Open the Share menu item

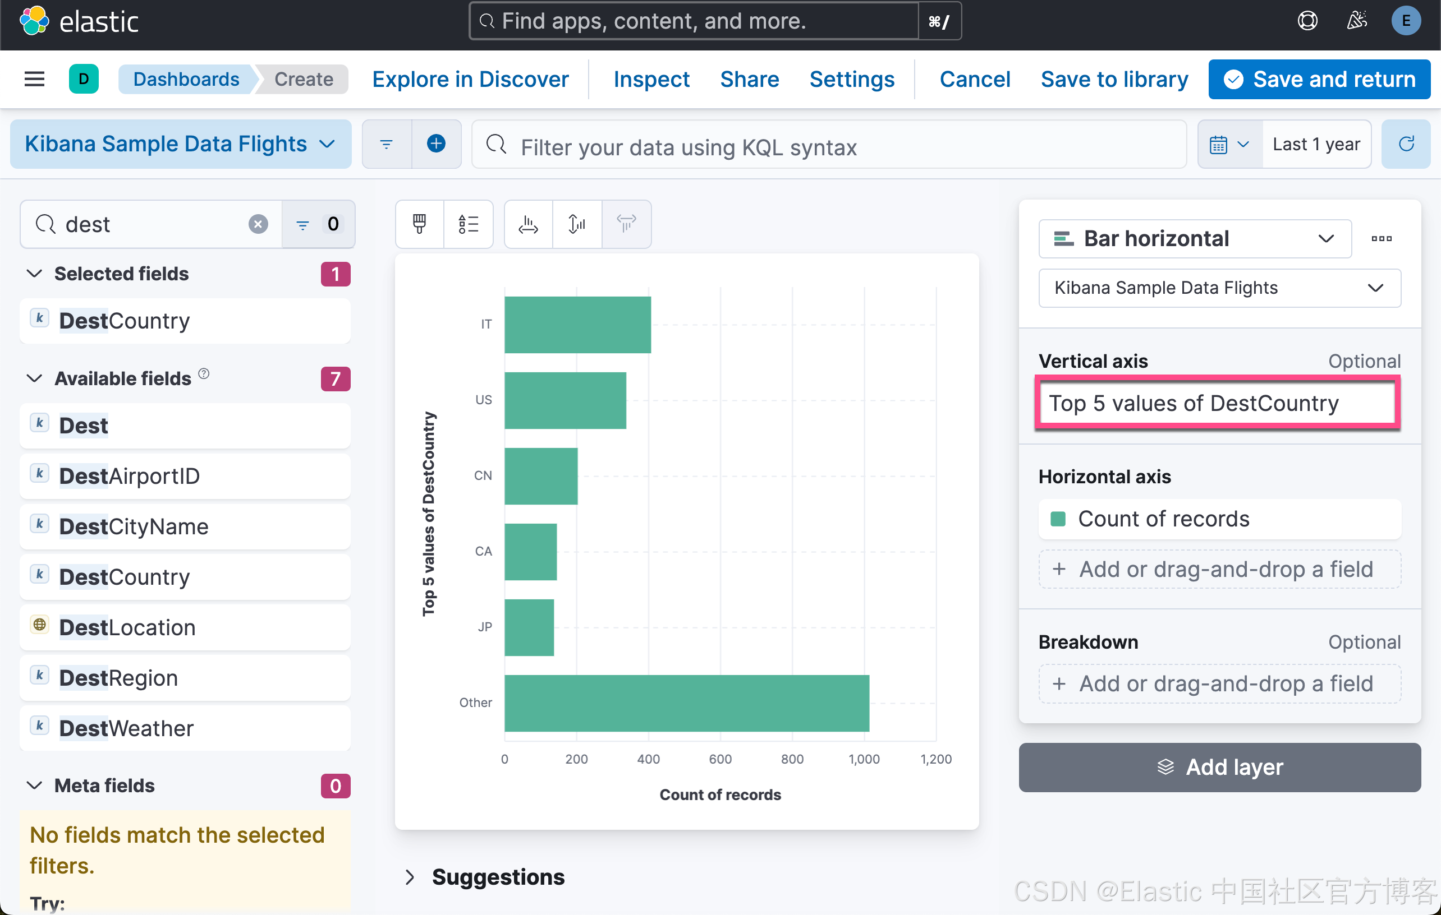coord(749,79)
